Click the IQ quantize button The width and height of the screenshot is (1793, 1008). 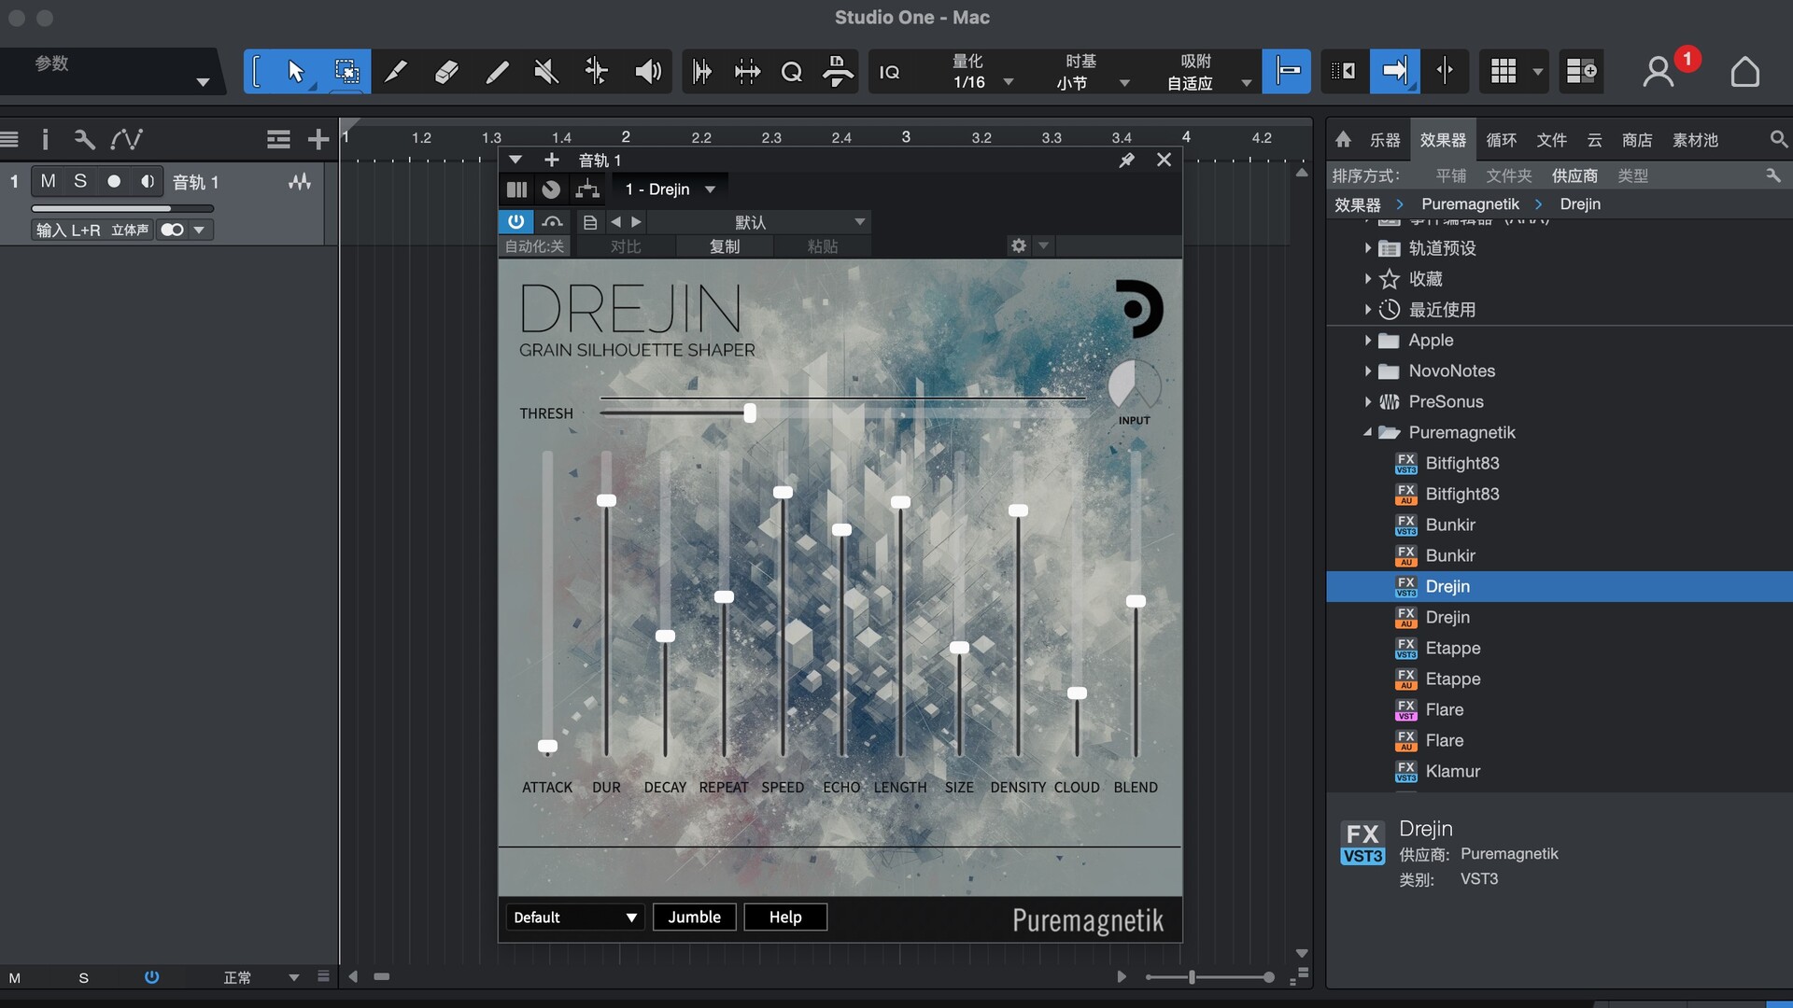click(x=889, y=72)
